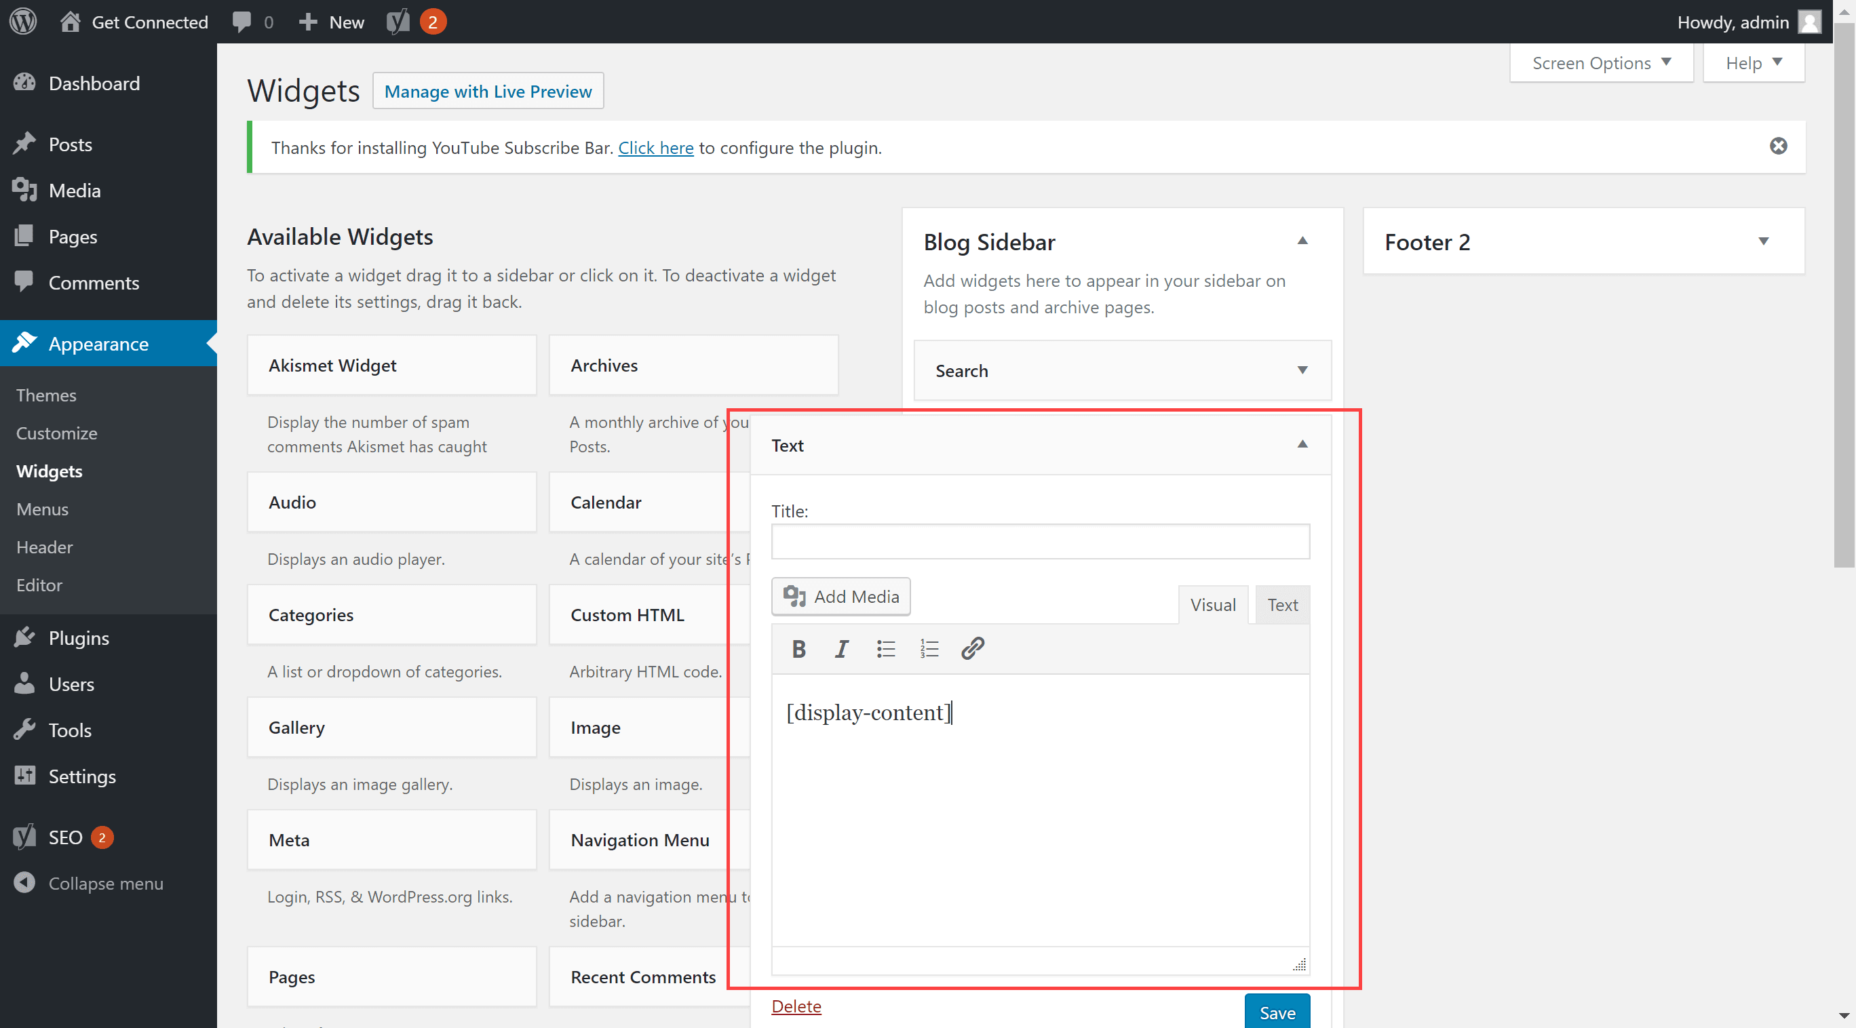Insert a bulleted list in the editor
The height and width of the screenshot is (1028, 1856).
pos(885,648)
